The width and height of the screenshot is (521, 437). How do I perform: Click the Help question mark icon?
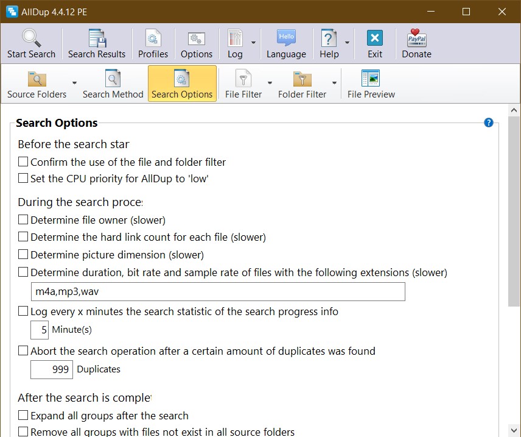tap(329, 38)
